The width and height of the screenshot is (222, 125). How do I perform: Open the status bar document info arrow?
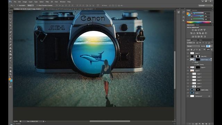pos(44,122)
